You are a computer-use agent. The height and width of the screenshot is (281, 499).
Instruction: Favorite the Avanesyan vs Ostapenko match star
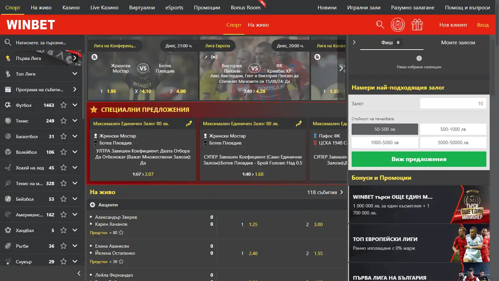[x=121, y=261]
